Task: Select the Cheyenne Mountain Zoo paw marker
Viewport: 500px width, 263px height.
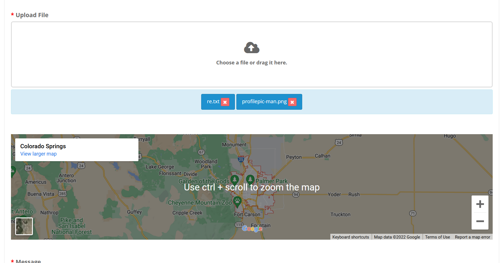Action: pos(237,201)
